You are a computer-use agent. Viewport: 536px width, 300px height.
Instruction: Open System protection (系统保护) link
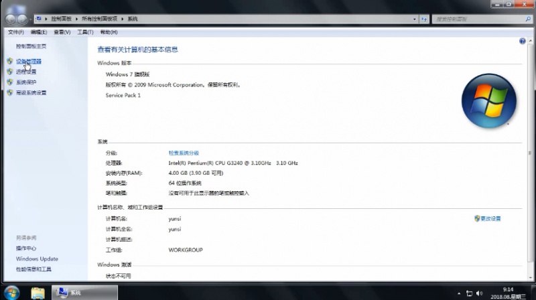tap(26, 82)
